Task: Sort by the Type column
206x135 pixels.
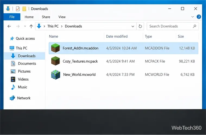Action: pyautogui.click(x=148, y=36)
